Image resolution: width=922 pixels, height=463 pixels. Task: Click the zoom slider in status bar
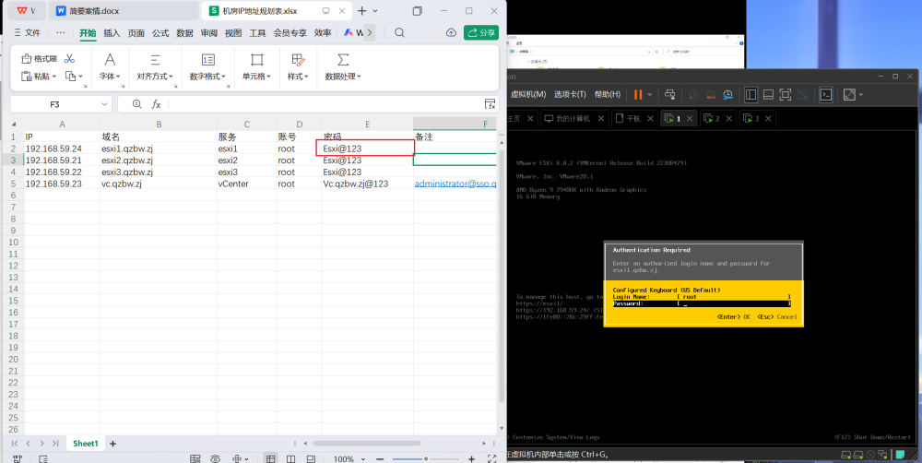tap(424, 458)
